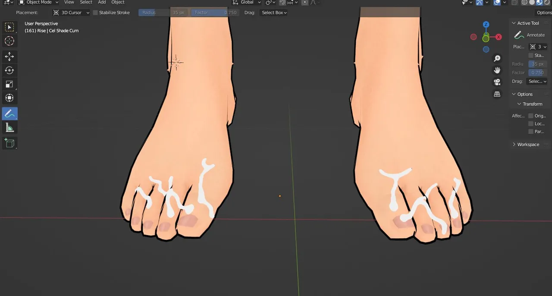Select the Measure tool

coord(9,128)
